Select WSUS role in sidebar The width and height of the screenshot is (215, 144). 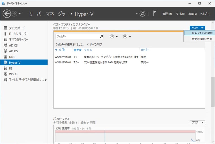pyautogui.click(x=24, y=74)
